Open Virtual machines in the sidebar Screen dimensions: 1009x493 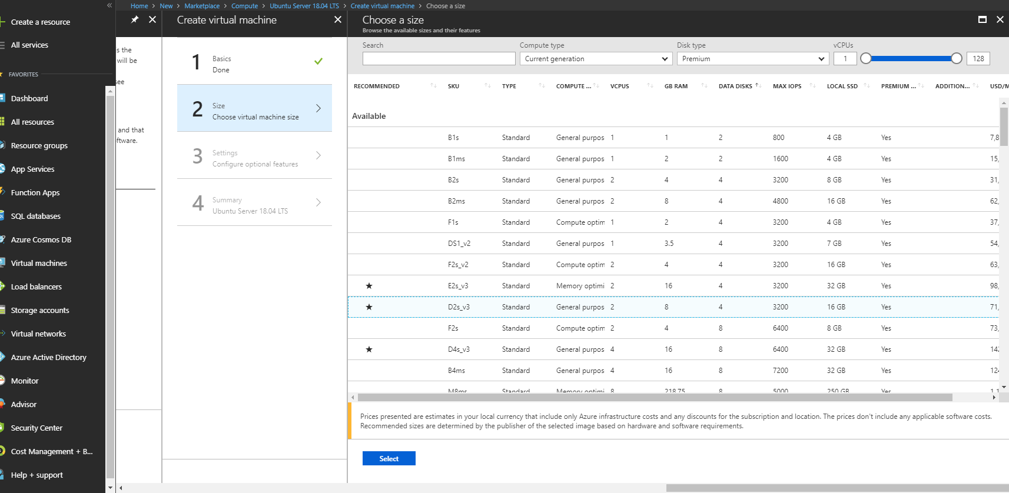39,263
